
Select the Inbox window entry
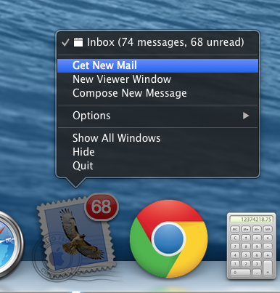pyautogui.click(x=157, y=42)
